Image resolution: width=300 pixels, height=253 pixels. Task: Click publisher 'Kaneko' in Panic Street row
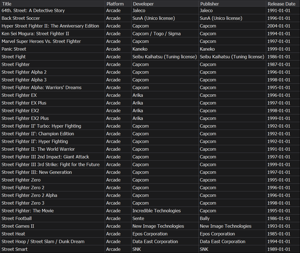[207, 49]
